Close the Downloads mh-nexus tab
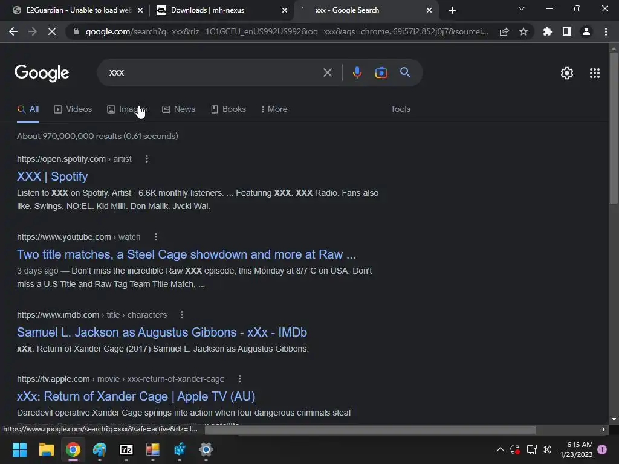 [285, 10]
